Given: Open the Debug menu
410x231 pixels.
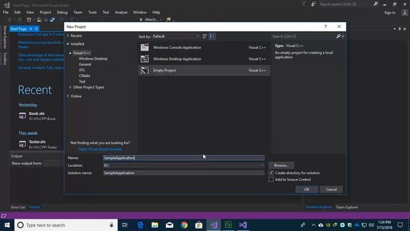Looking at the screenshot, I should tap(62, 12).
